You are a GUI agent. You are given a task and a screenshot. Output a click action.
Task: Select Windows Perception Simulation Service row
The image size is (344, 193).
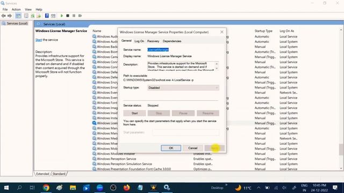pos(195,164)
